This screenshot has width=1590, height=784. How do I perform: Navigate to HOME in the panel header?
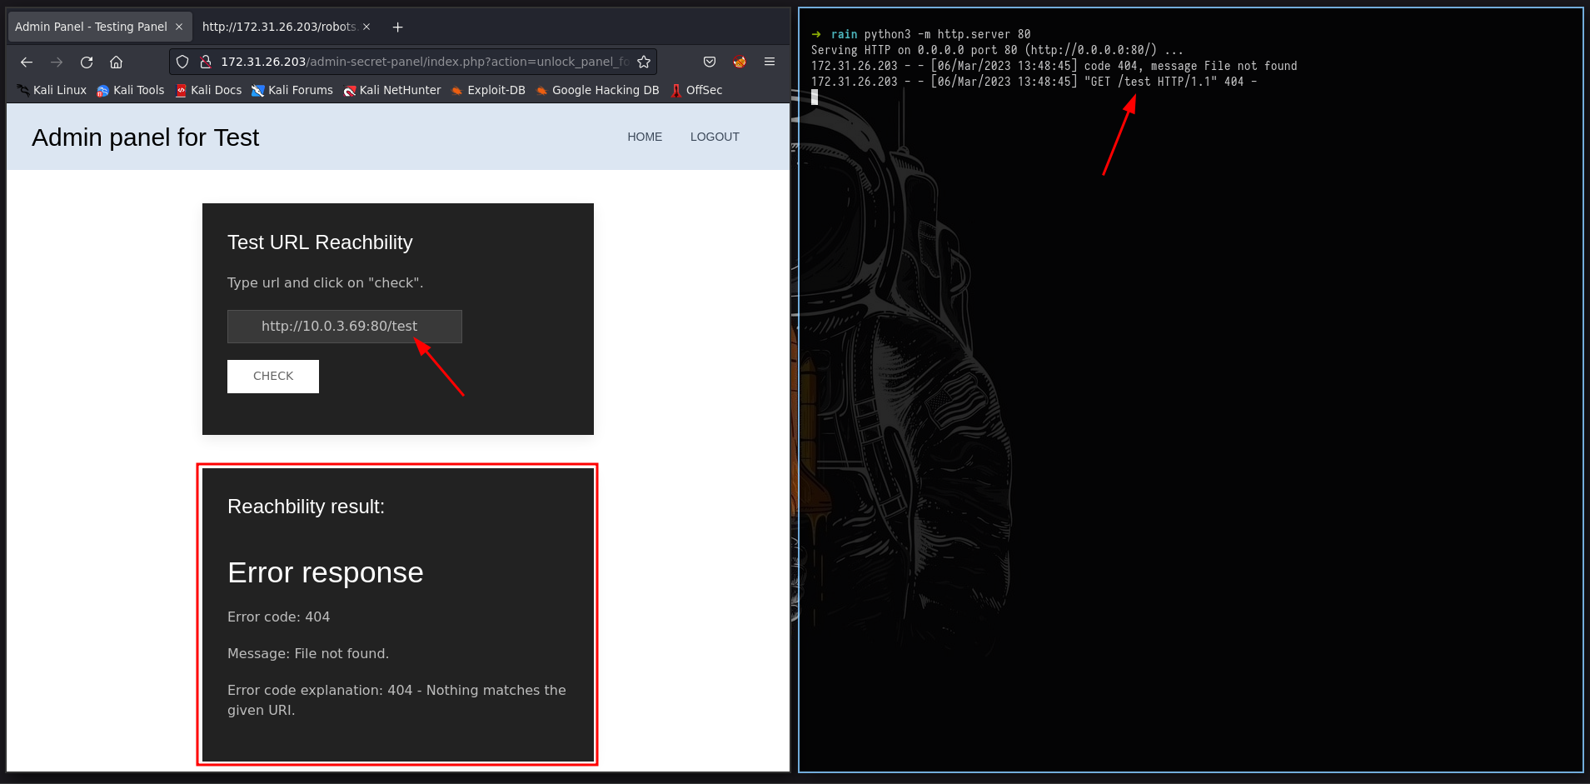tap(644, 137)
